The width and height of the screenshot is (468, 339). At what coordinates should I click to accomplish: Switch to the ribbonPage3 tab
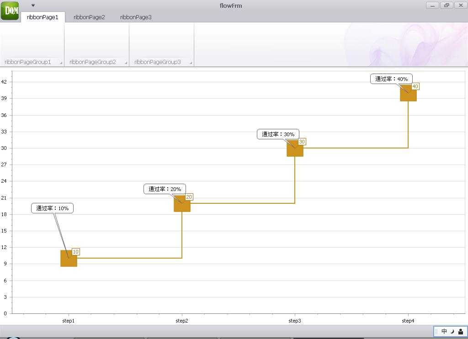pyautogui.click(x=136, y=17)
